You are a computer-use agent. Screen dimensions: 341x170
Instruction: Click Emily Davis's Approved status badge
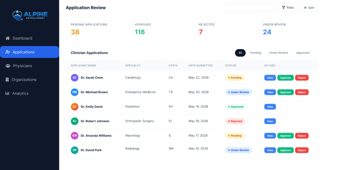pyautogui.click(x=236, y=107)
